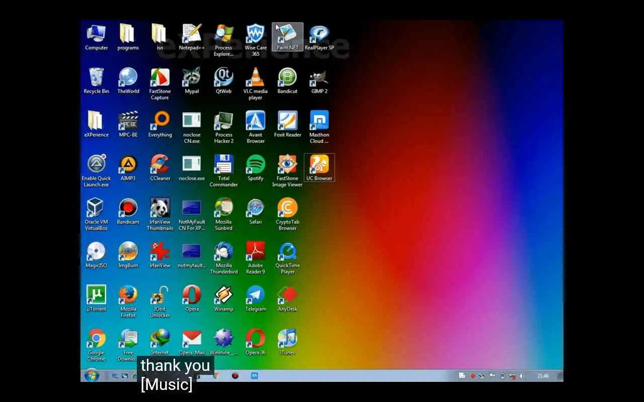Launch GIMP 2
Image resolution: width=644 pixels, height=402 pixels.
coord(319,81)
